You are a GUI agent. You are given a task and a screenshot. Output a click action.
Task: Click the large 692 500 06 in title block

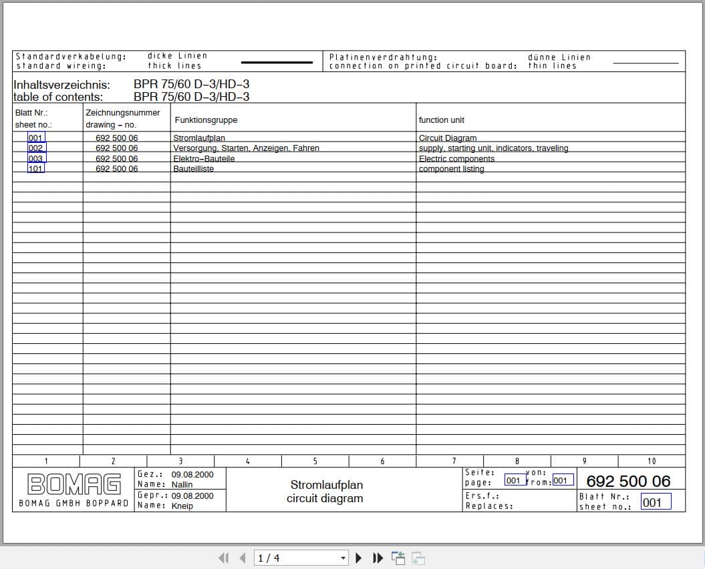point(628,481)
